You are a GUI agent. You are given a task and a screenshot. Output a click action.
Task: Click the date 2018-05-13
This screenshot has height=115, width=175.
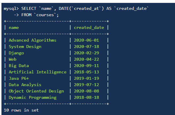(x=86, y=72)
